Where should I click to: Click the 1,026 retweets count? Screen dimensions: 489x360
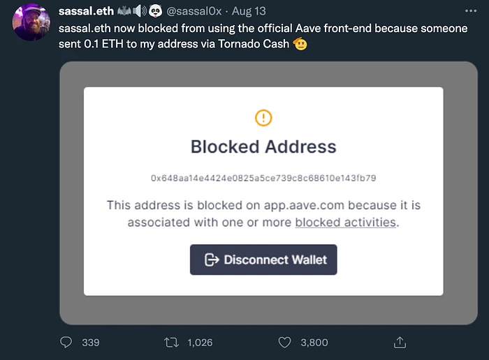pyautogui.click(x=200, y=343)
